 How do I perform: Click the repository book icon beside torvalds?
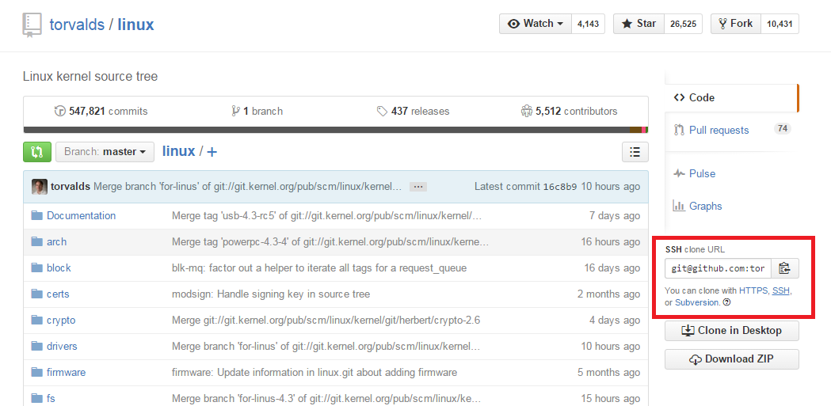point(32,25)
